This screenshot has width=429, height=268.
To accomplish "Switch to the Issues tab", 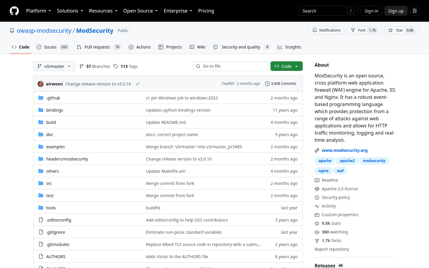I will pyautogui.click(x=53, y=47).
